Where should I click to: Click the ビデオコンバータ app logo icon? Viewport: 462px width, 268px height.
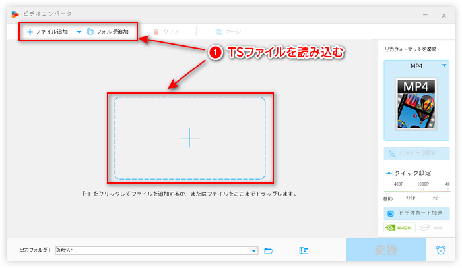tap(15, 13)
